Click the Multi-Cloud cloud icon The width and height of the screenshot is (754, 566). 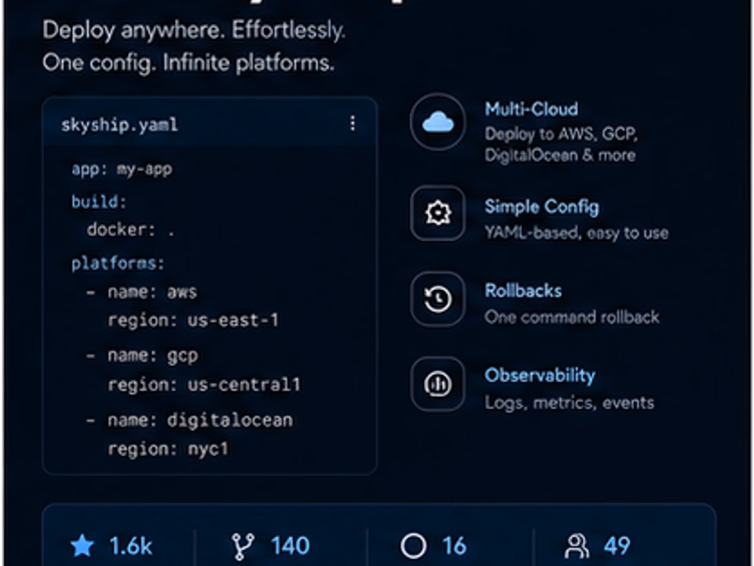coord(437,123)
